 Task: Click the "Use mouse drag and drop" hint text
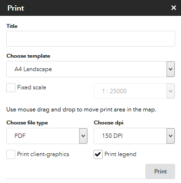pyautogui.click(x=81, y=110)
